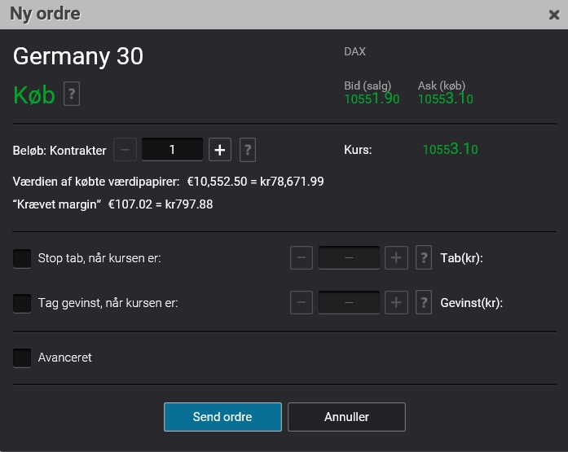Click the Annuller button
Viewport: 568px width, 452px height.
pyautogui.click(x=346, y=417)
